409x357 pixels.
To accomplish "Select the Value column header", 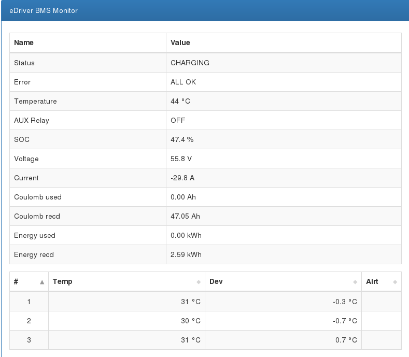I will [180, 42].
